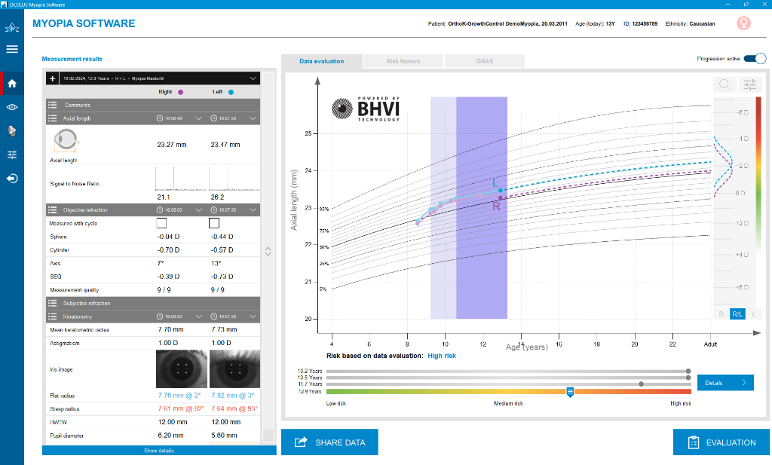Click the chart magnifier zoom icon
The width and height of the screenshot is (772, 465).
(725, 84)
